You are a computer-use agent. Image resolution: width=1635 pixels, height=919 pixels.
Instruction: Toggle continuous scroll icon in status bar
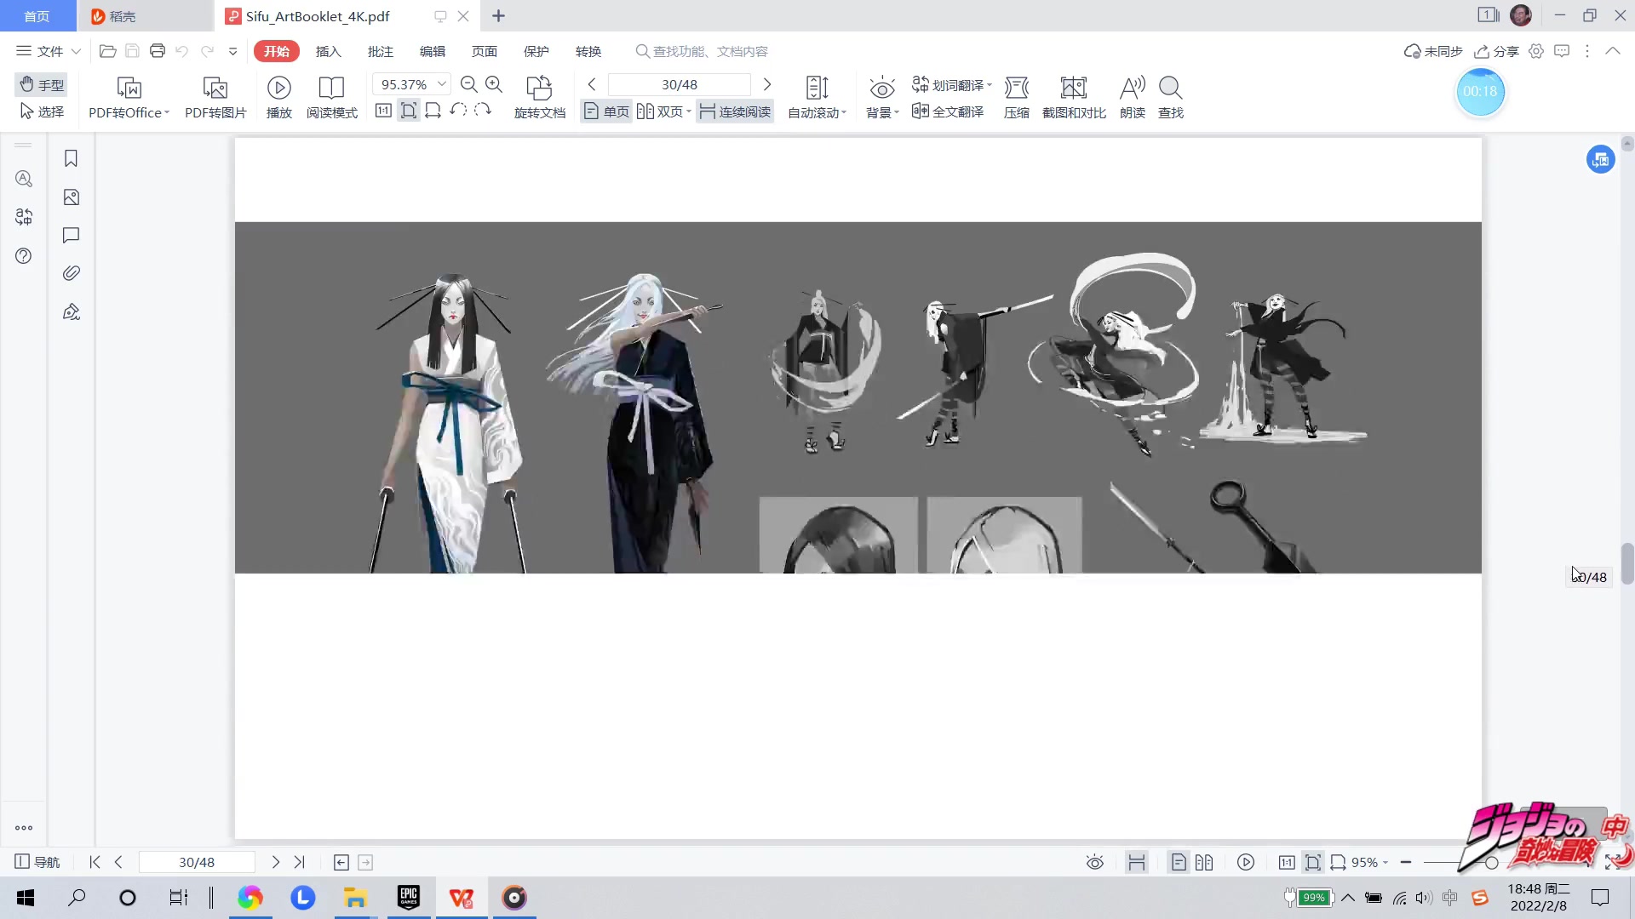pos(1137,863)
